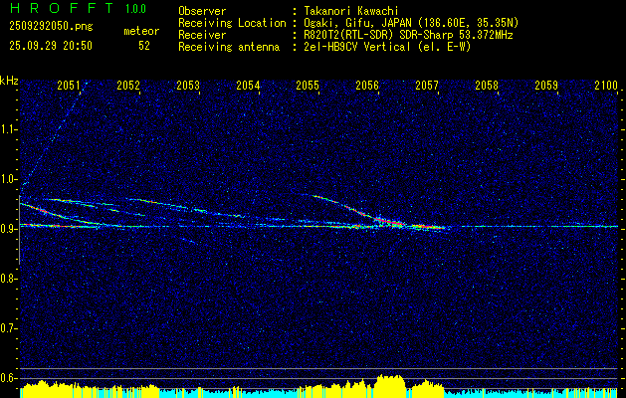The image size is (626, 398).
Task: Click the 2052 time marker
Action: [x=128, y=85]
